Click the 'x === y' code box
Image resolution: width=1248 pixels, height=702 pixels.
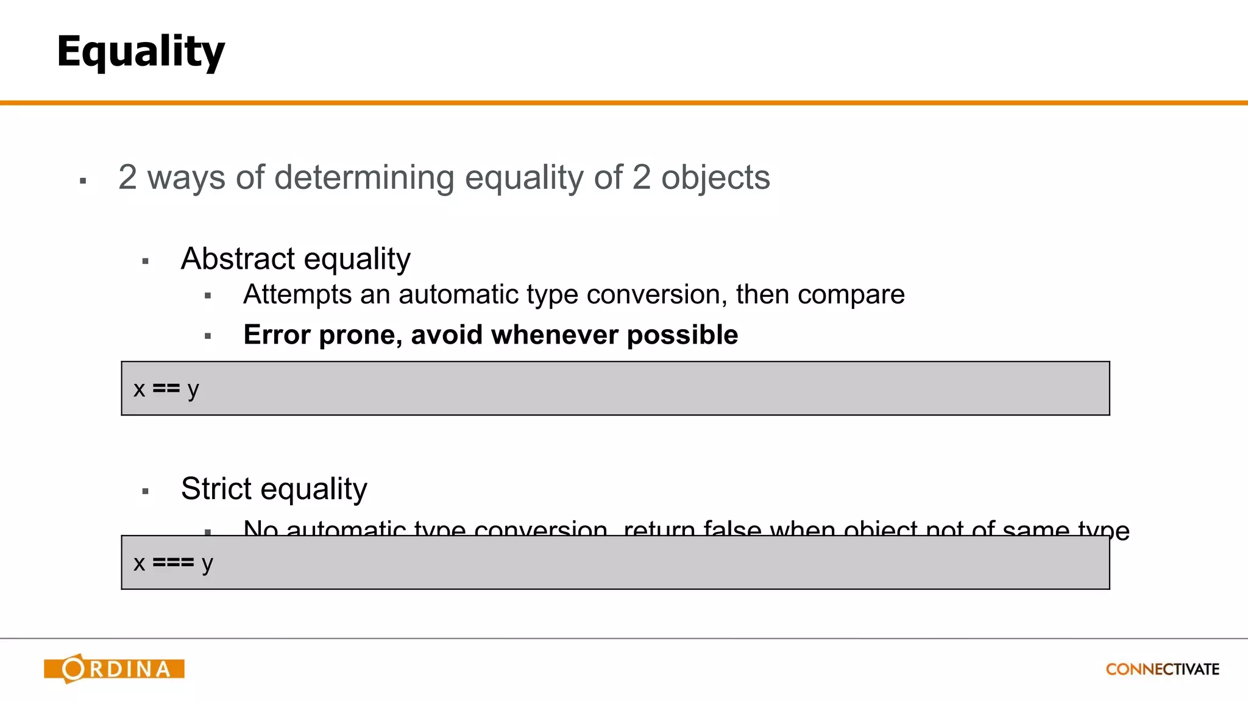click(615, 562)
